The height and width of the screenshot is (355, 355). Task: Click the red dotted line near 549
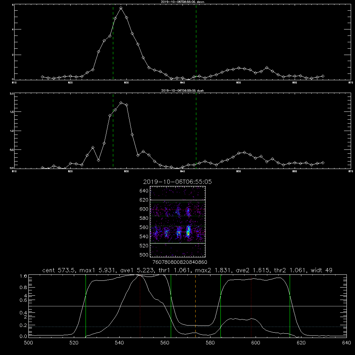click(x=140, y=306)
